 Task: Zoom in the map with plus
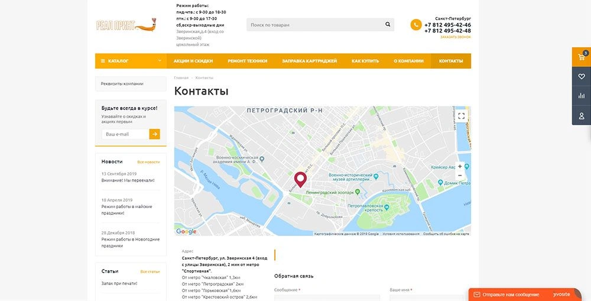pos(460,166)
